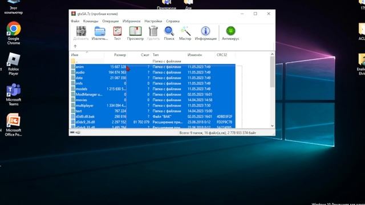Sort by the Изменён column header
The height and width of the screenshot is (205, 365).
200,55
